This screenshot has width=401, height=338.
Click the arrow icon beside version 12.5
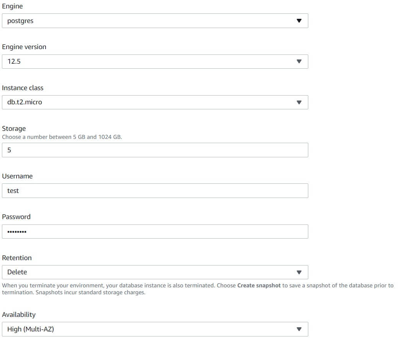[299, 61]
